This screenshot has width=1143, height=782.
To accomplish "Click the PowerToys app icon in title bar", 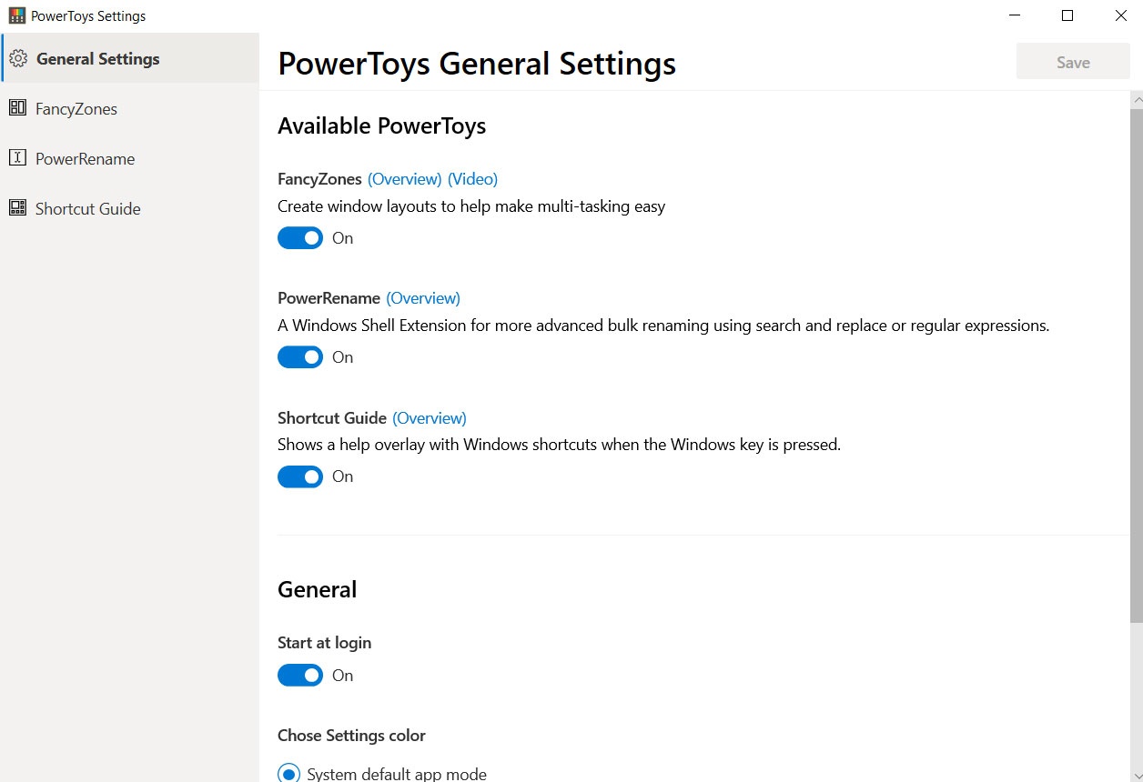I will [16, 15].
